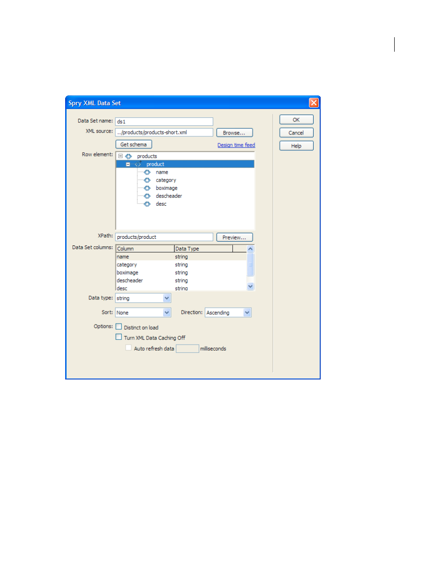The height and width of the screenshot is (575, 444).
Task: Click the icon beside the boximage element
Action: tap(147, 188)
